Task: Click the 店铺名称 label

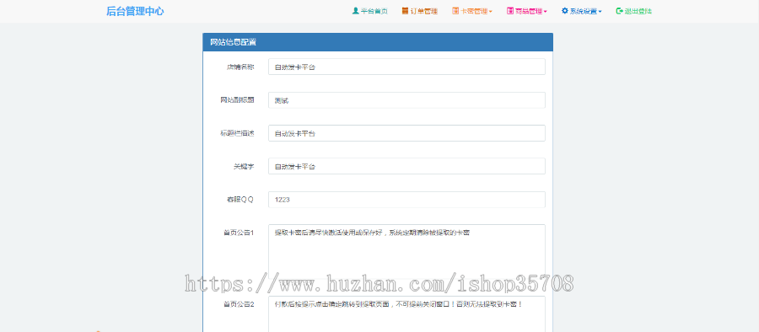Action: click(240, 67)
